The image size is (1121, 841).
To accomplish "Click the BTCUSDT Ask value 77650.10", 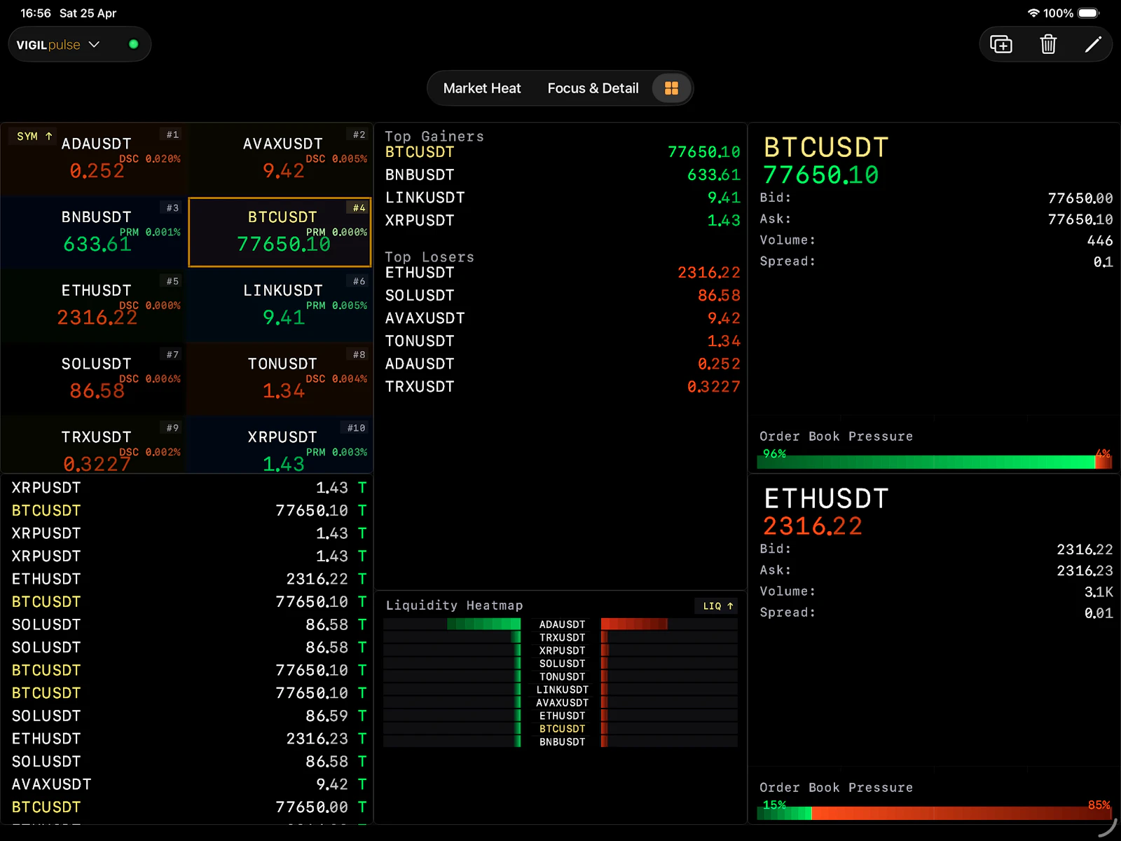I will click(x=1080, y=219).
